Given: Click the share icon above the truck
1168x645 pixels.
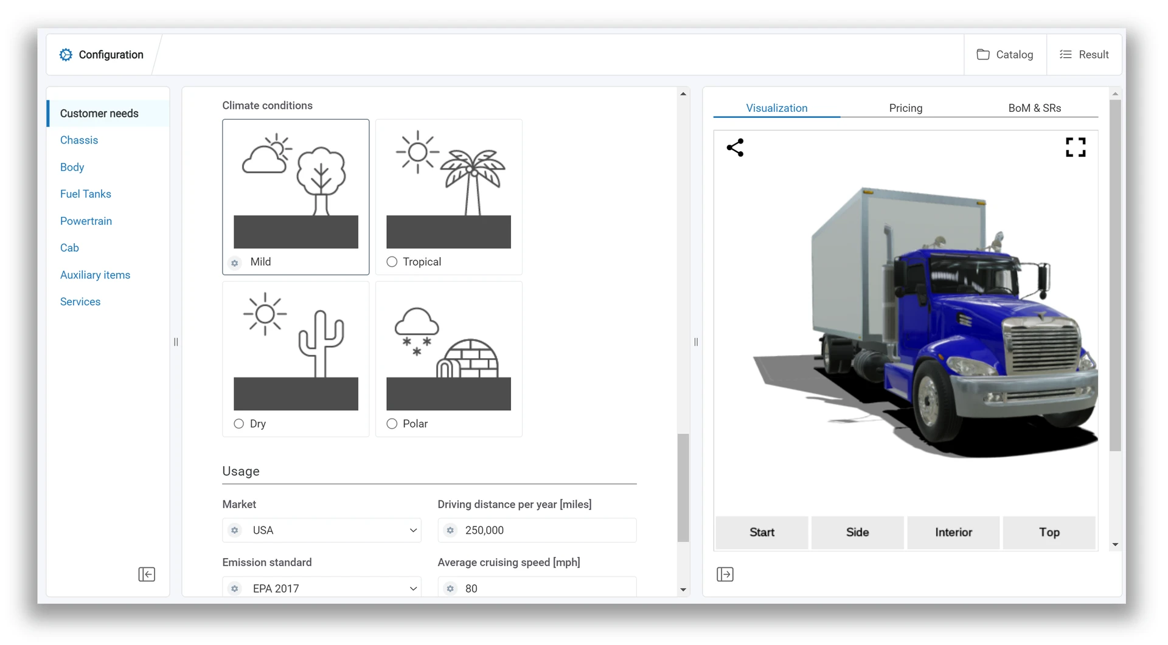Looking at the screenshot, I should pos(735,147).
